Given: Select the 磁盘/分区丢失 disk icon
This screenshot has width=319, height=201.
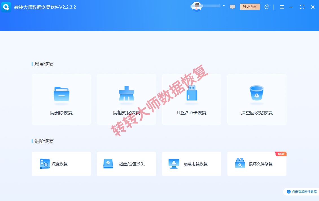Looking at the screenshot, I should pyautogui.click(x=108, y=164).
